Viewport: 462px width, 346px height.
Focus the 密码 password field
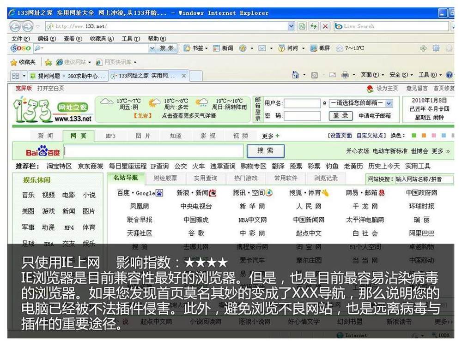pyautogui.click(x=302, y=116)
